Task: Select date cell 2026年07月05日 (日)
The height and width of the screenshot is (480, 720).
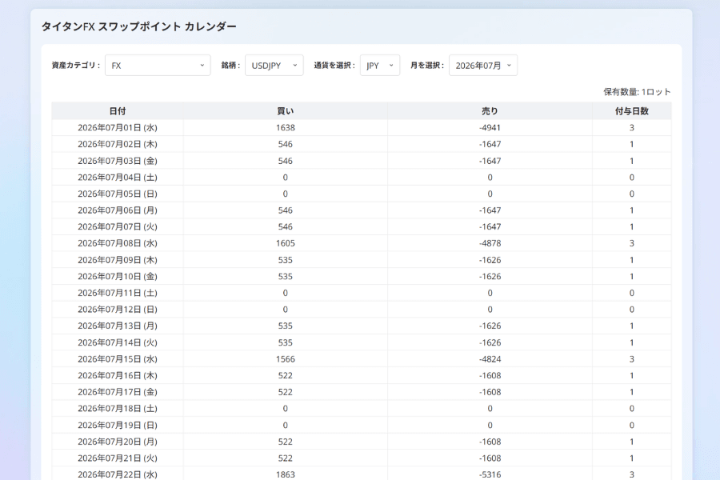Action: point(118,194)
